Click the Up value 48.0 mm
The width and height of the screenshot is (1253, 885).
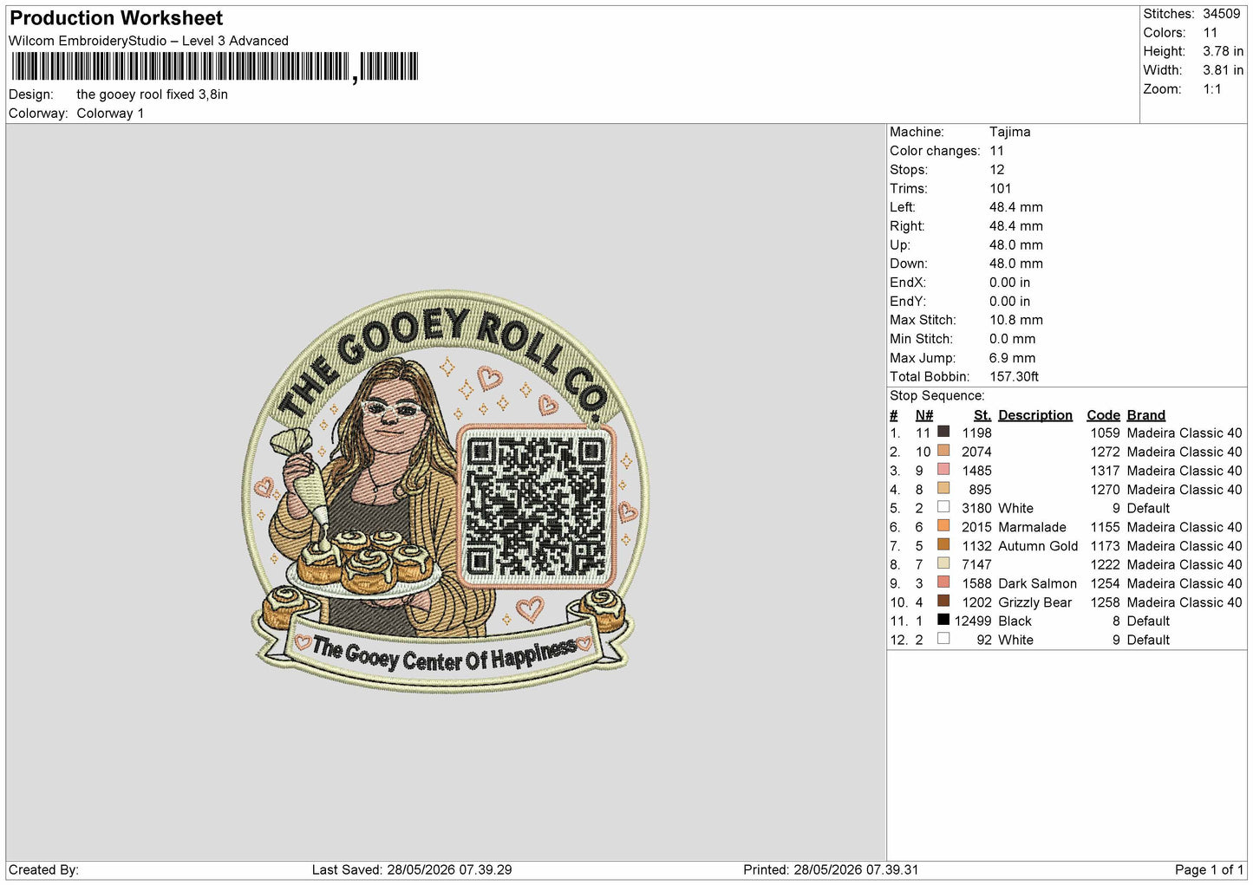1016,245
